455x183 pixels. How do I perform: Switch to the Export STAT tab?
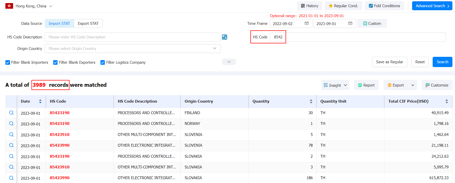click(x=88, y=24)
